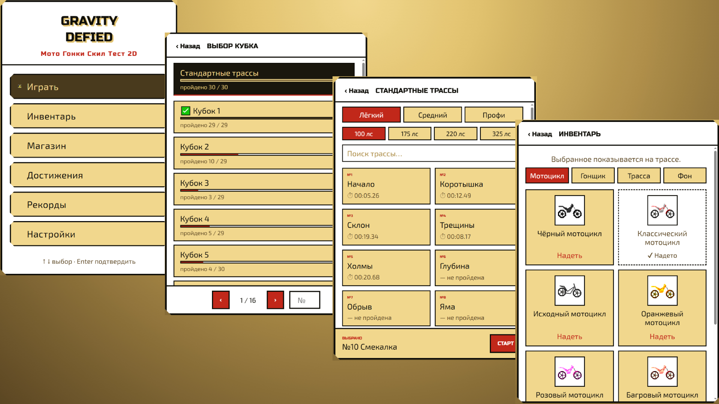Select track №8 Яма
This screenshot has width=719, height=404.
tap(476, 308)
